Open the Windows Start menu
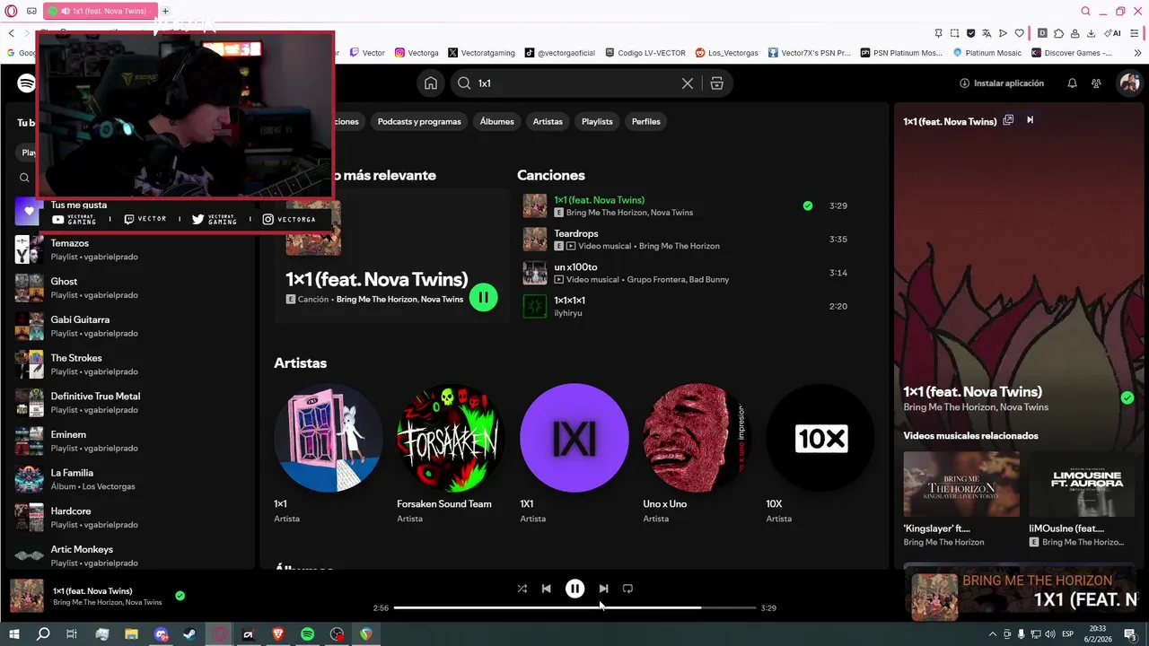Image resolution: width=1149 pixels, height=646 pixels. tap(13, 634)
